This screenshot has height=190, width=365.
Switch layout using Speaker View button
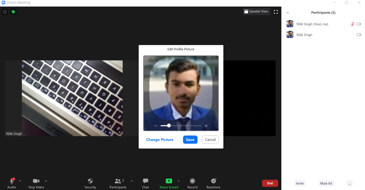click(256, 12)
